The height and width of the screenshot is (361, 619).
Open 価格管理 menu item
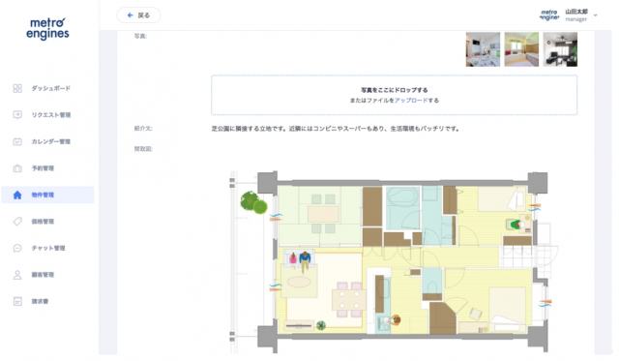click(43, 222)
